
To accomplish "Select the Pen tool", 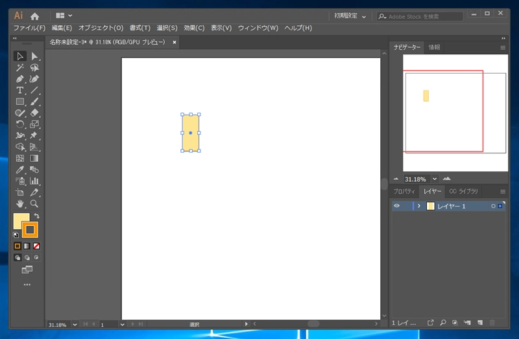I will point(20,79).
